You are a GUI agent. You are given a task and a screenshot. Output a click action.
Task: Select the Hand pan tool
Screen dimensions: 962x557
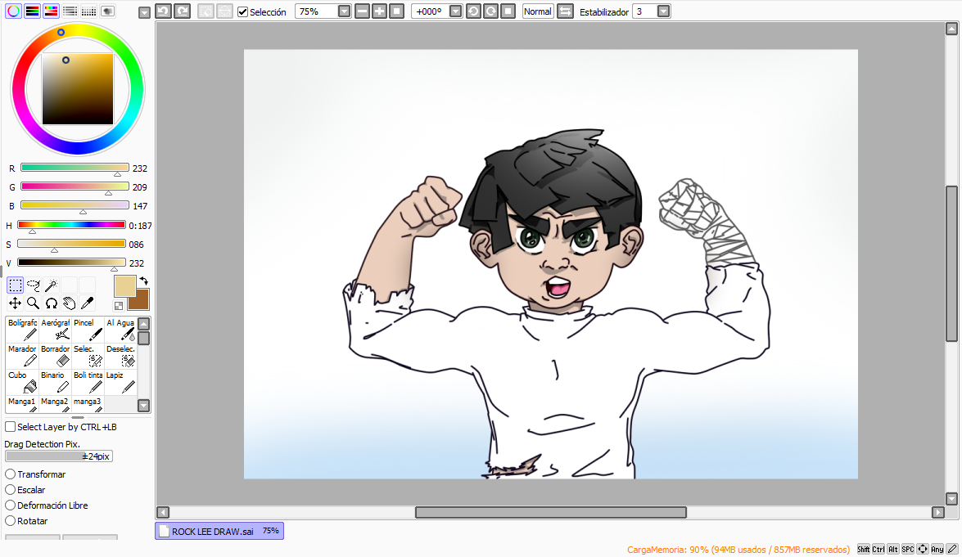click(x=70, y=303)
